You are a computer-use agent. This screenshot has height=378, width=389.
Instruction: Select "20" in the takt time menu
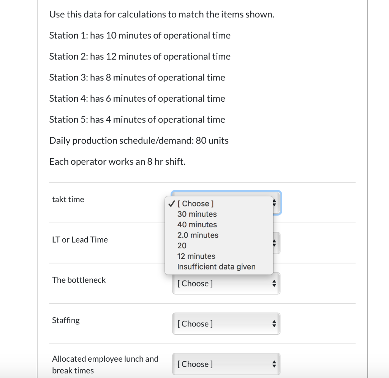click(x=182, y=246)
